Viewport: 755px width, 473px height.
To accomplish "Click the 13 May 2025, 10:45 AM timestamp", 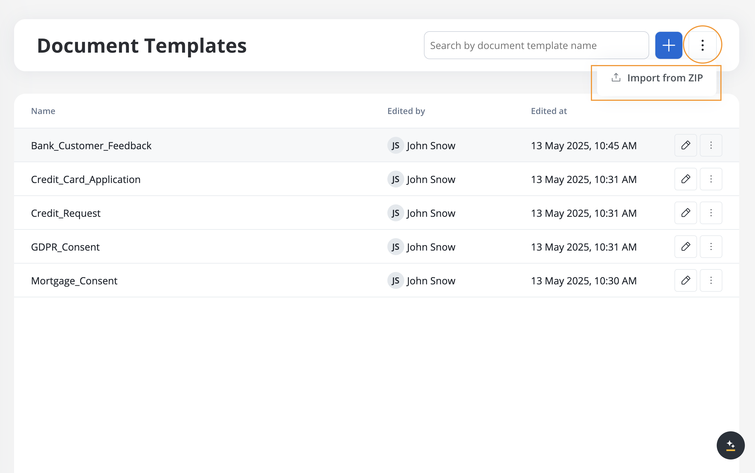I will click(584, 146).
